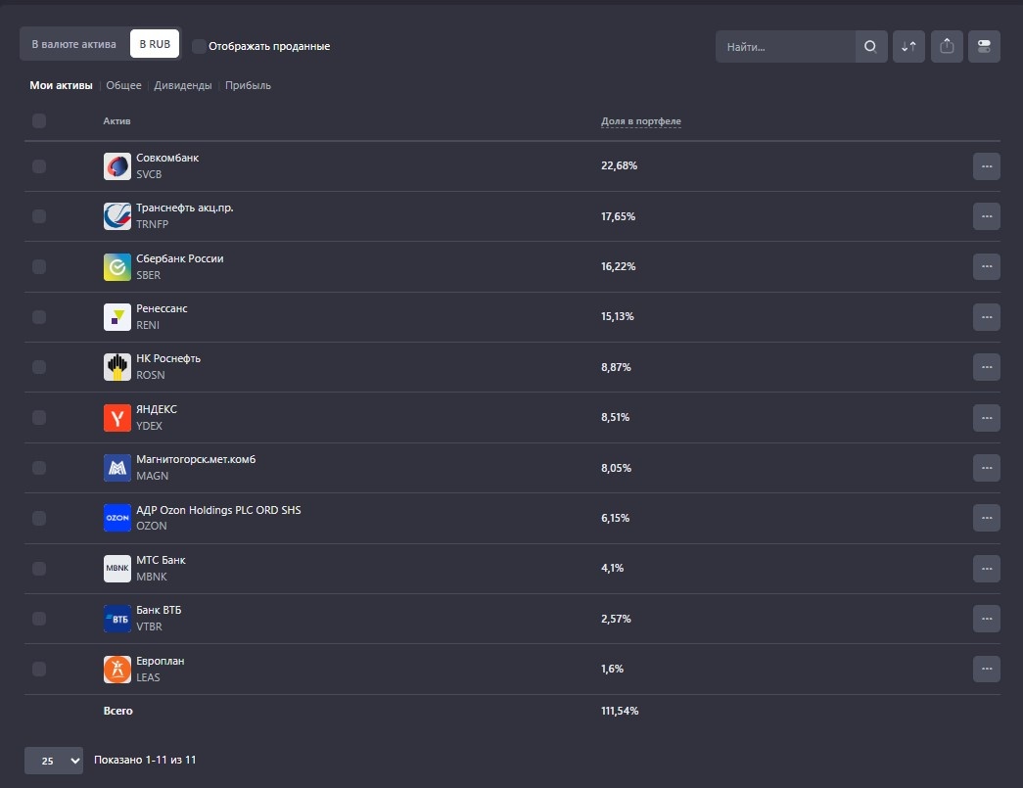Click the OZON logo icon
The height and width of the screenshot is (788, 1023).
click(117, 518)
